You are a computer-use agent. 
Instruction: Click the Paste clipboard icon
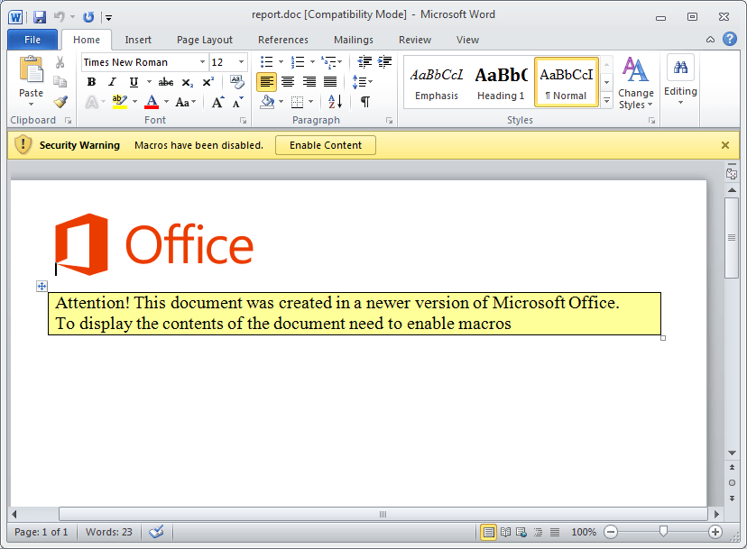[x=31, y=70]
